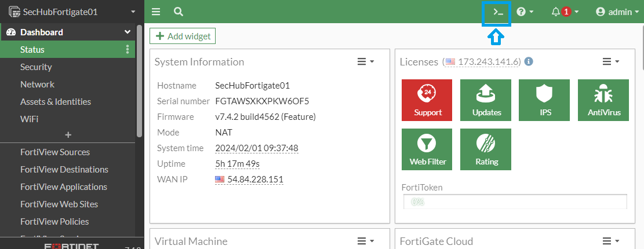The width and height of the screenshot is (644, 249).
Task: Open FortiView Applications
Action: pos(64,186)
